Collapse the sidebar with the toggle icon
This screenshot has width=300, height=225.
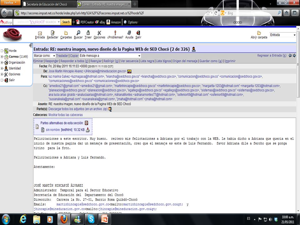click(x=30, y=45)
